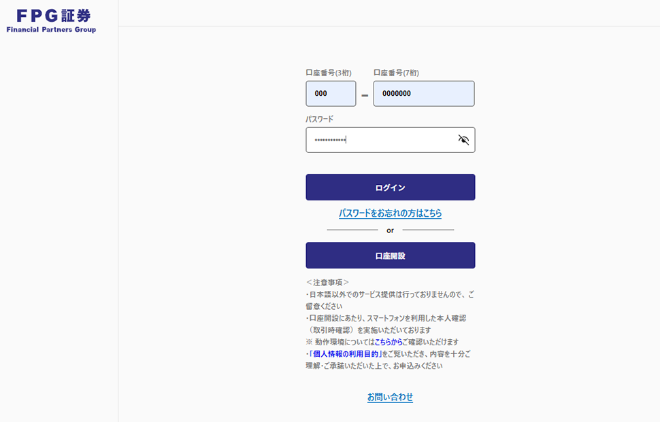The width and height of the screenshot is (660, 422).
Task: Click into the field showing 000
Action: 331,93
